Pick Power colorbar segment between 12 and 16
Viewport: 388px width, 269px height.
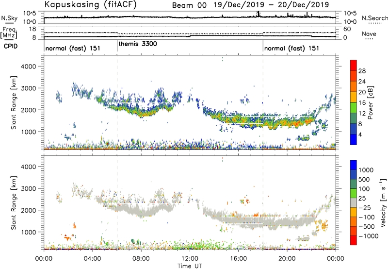pos(354,107)
